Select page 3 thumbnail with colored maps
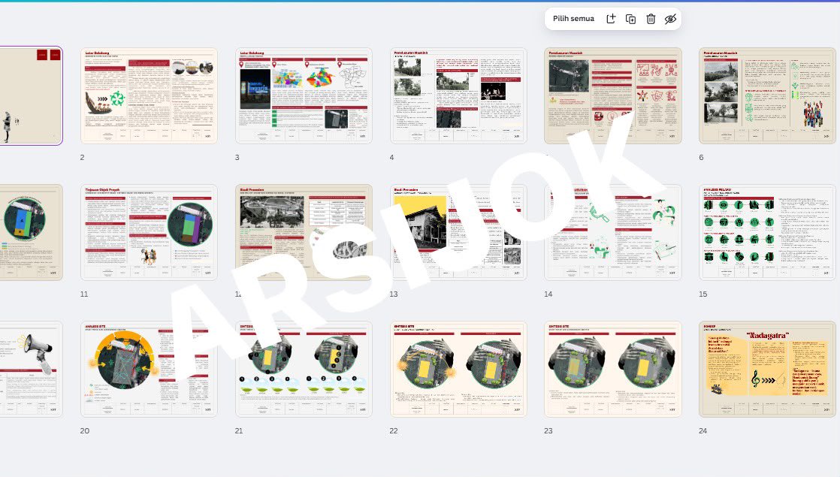The width and height of the screenshot is (840, 477). 304,96
